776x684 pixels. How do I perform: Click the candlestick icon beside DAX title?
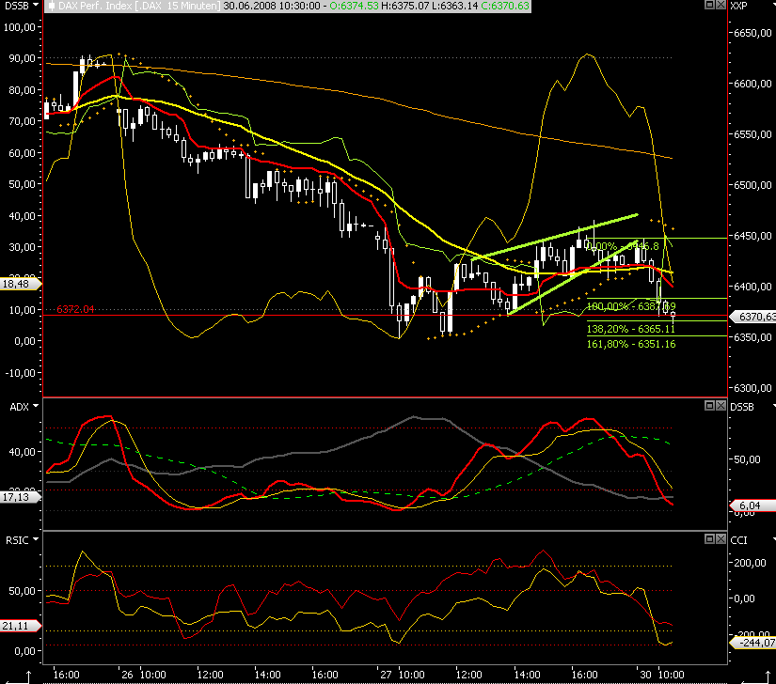point(52,7)
